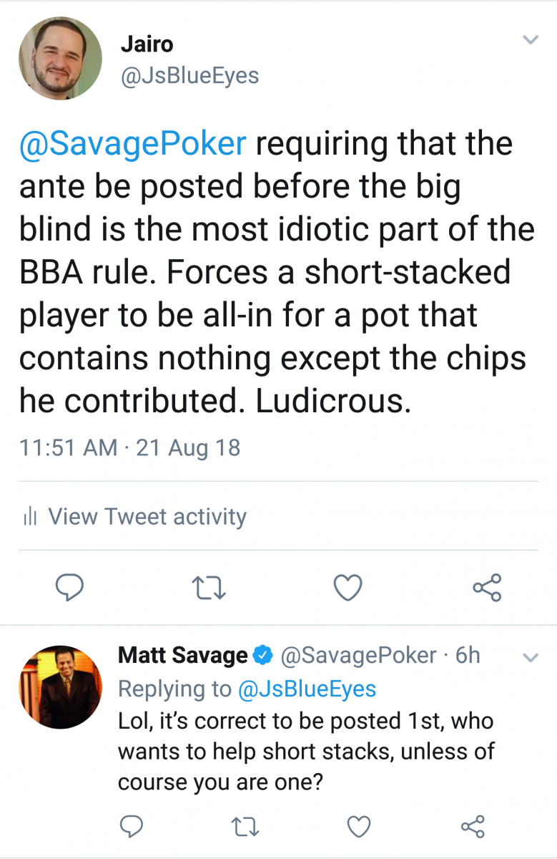Open the @SavagePoker mention in the tweet

133,144
